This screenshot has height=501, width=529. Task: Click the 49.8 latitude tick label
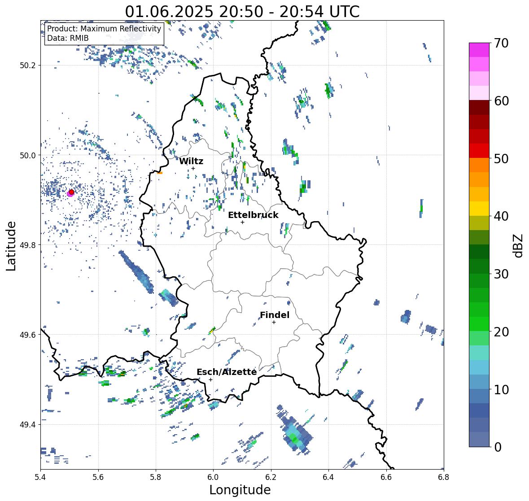[x=28, y=245]
